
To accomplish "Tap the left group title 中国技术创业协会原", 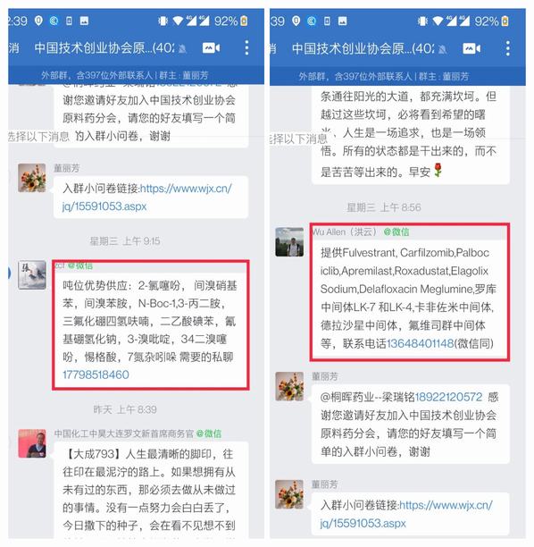I will [104, 48].
